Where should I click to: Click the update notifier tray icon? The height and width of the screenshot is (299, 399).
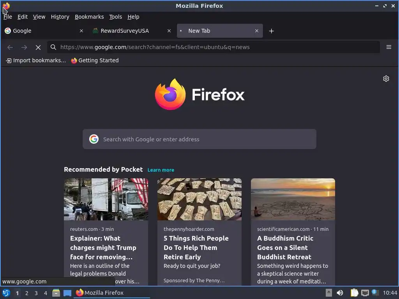coord(375,292)
